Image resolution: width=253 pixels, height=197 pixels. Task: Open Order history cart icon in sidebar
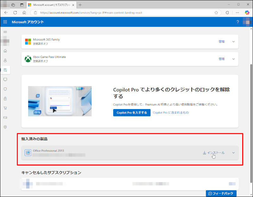click(x=5, y=108)
